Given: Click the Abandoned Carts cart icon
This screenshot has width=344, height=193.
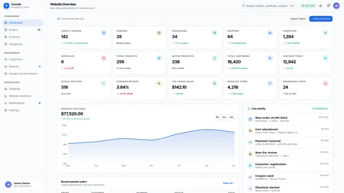Looking at the screenshot, I should (325, 83).
